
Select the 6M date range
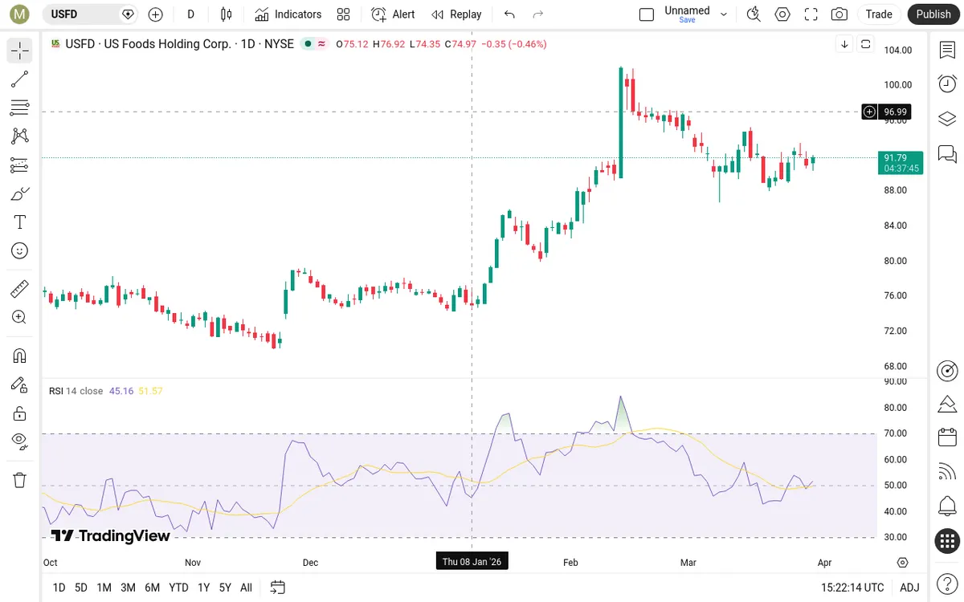pyautogui.click(x=152, y=588)
